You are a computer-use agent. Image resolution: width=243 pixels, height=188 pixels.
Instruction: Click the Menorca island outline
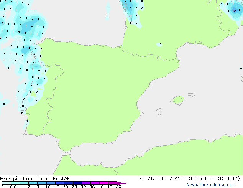coord(192,95)
